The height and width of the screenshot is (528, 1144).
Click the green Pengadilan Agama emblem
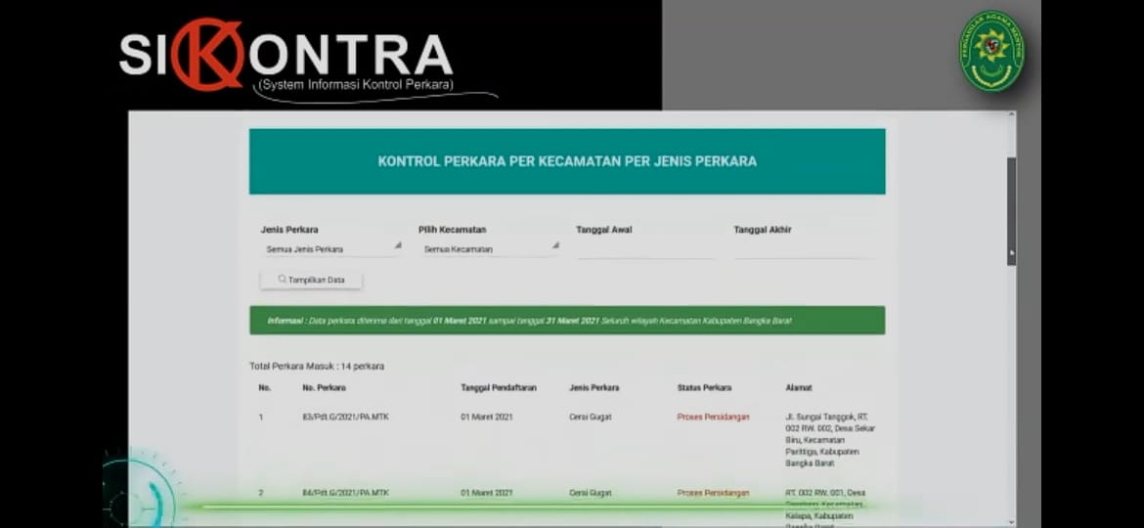click(990, 50)
